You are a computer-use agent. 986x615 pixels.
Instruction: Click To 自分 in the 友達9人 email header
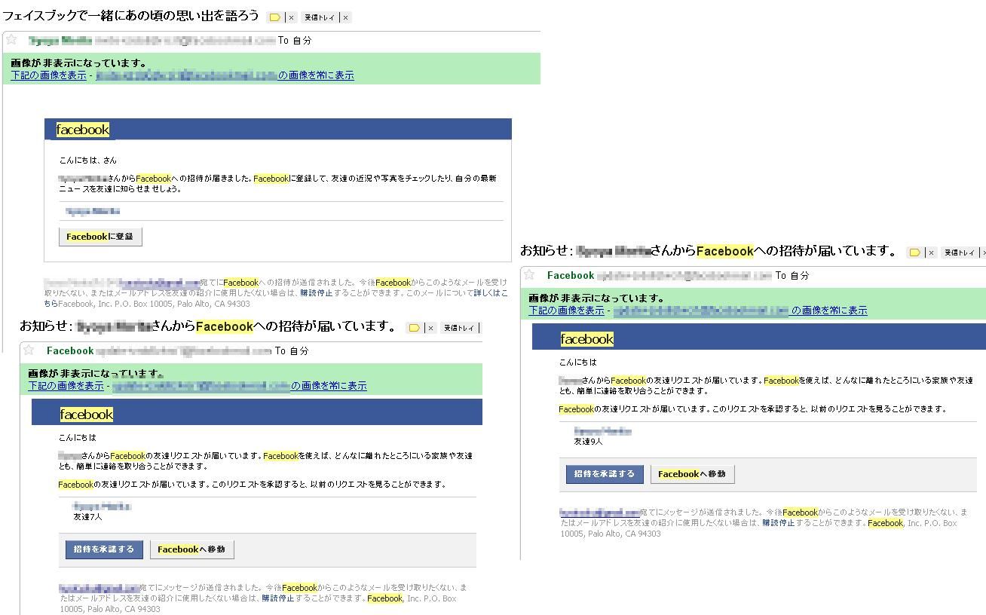pyautogui.click(x=792, y=275)
